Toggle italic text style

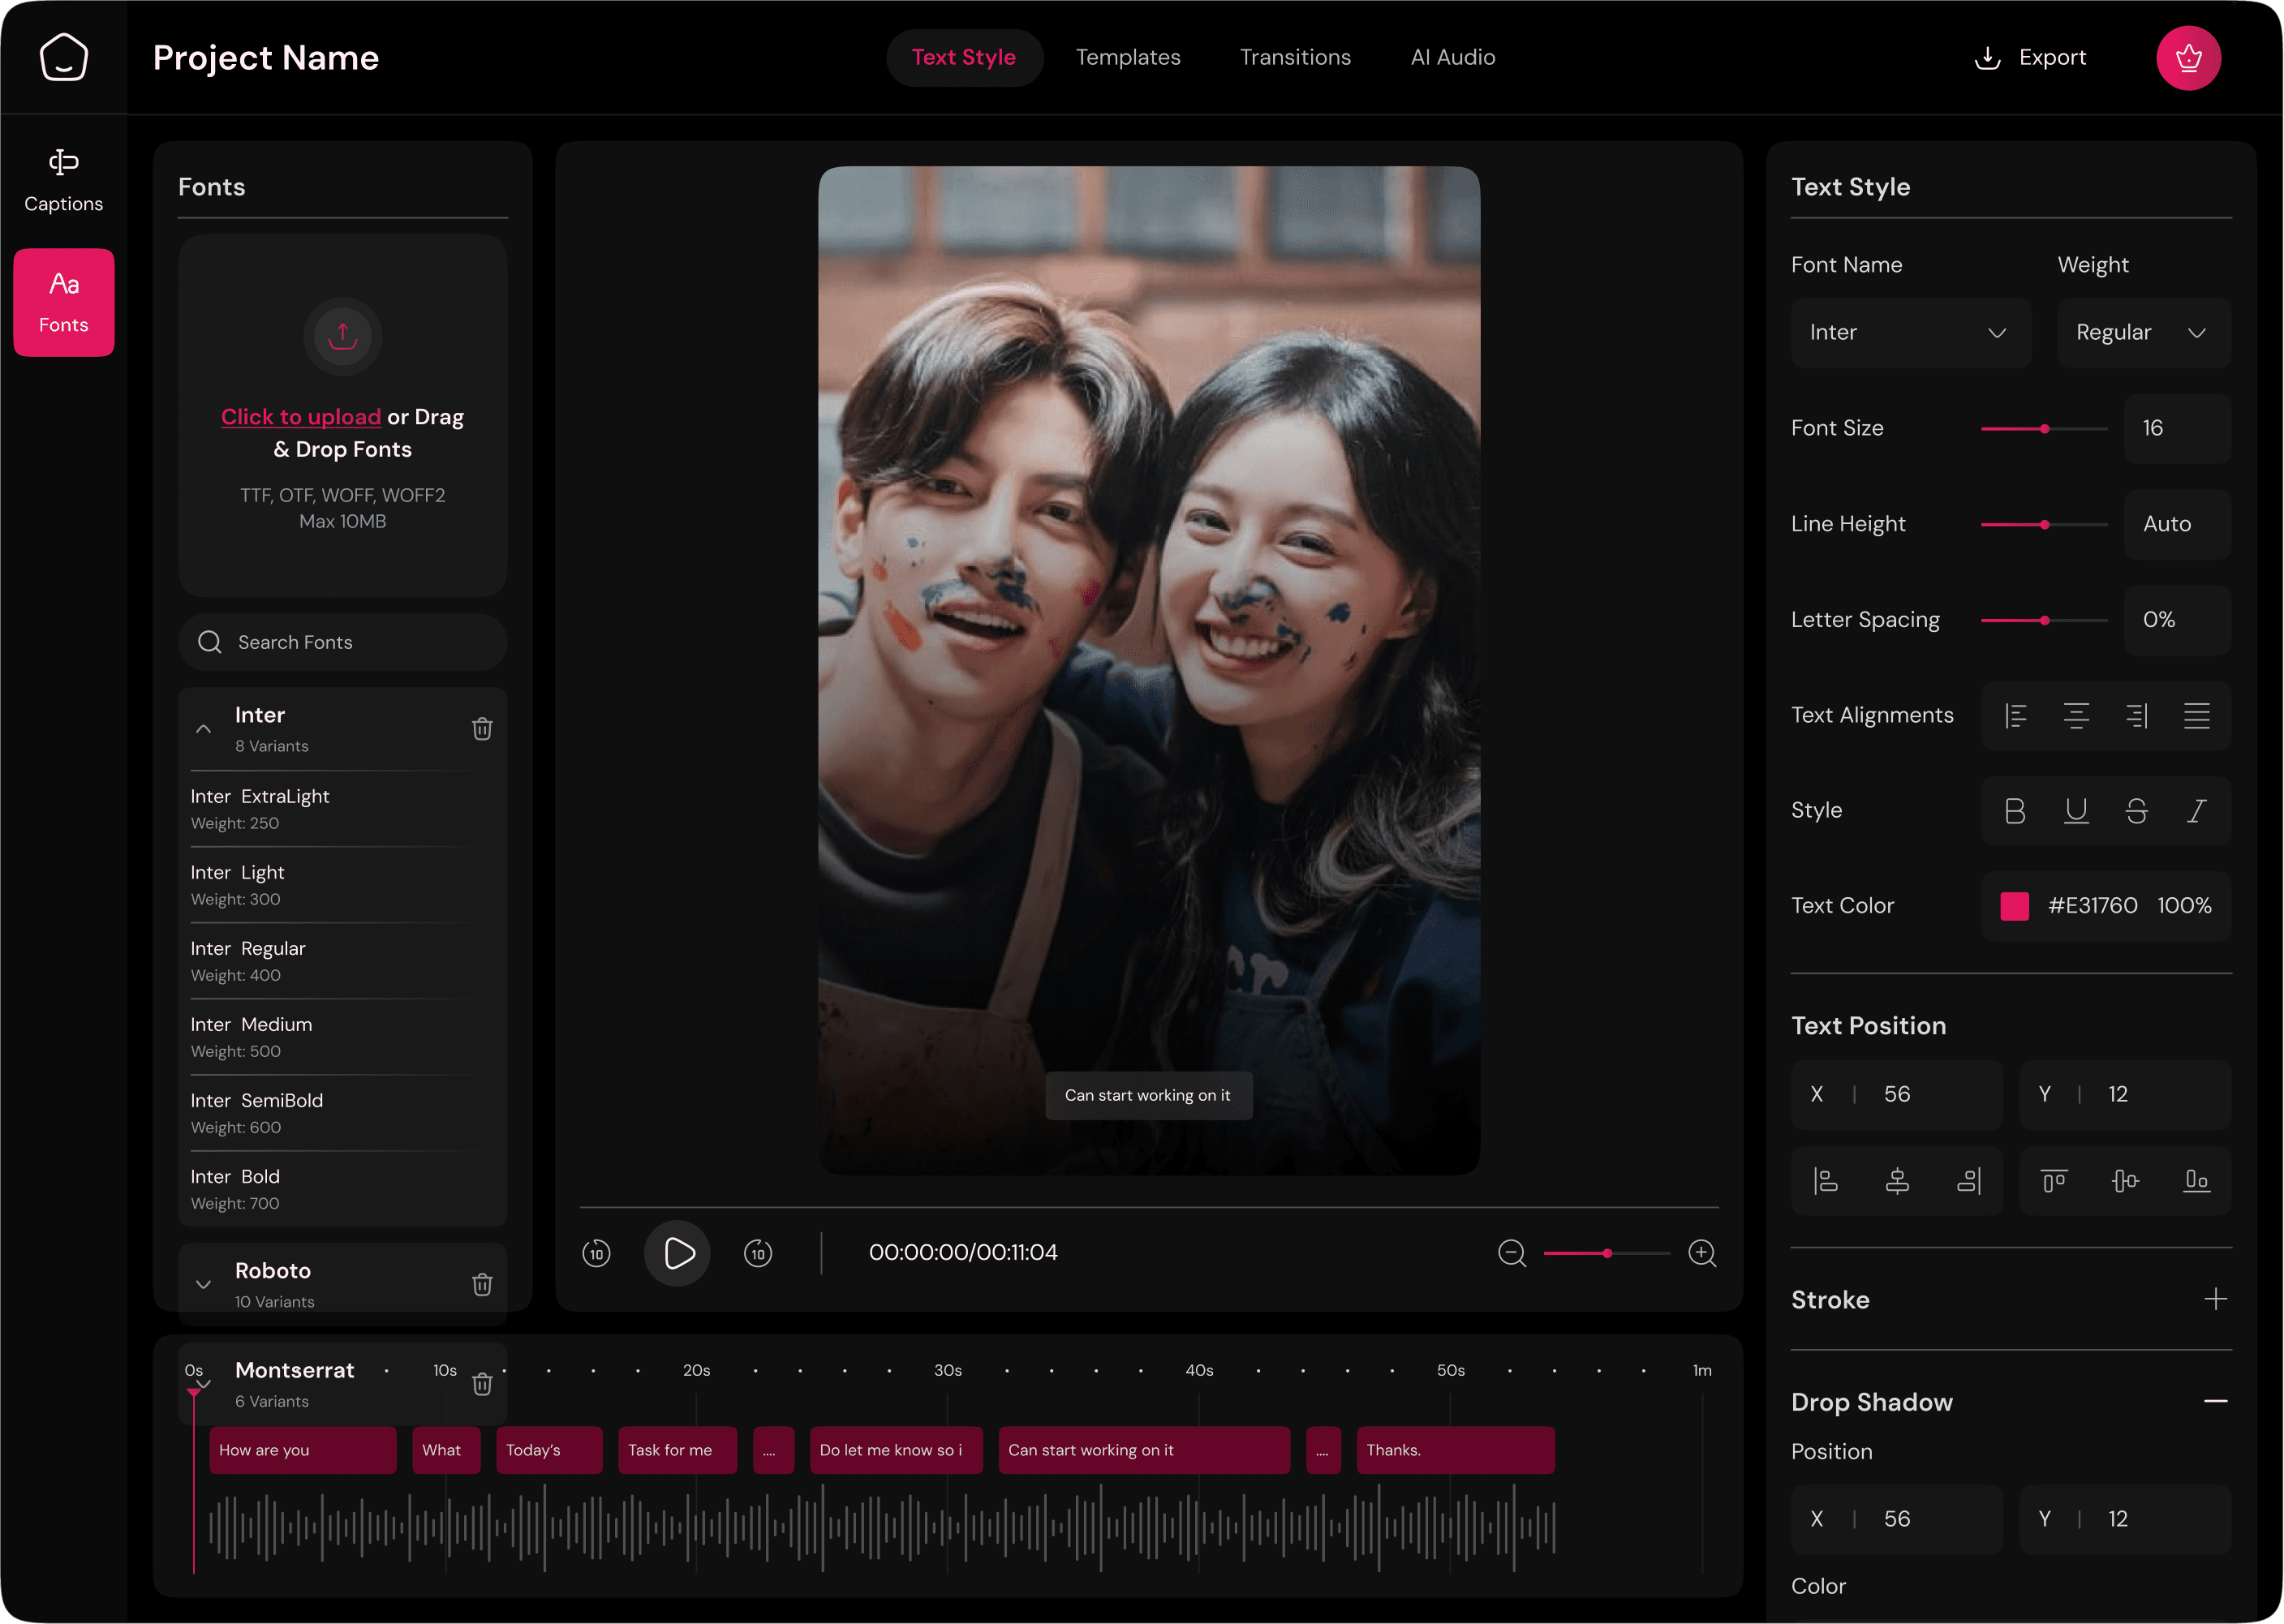[2197, 811]
